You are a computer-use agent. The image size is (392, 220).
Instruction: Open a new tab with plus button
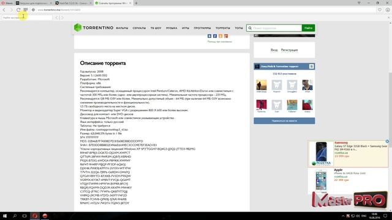tap(136, 3)
